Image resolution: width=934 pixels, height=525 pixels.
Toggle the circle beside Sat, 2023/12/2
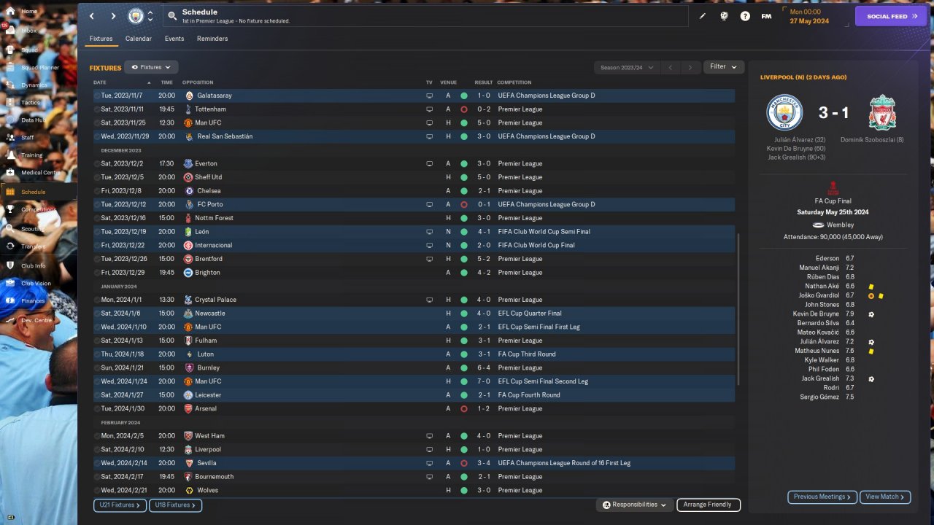[x=97, y=163]
